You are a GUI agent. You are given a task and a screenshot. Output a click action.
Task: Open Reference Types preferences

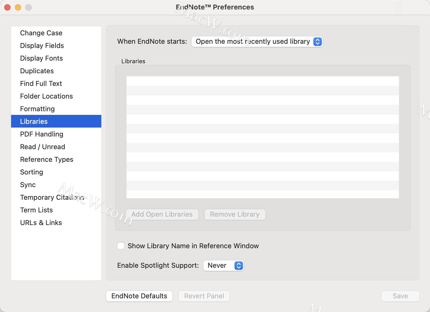56,159
